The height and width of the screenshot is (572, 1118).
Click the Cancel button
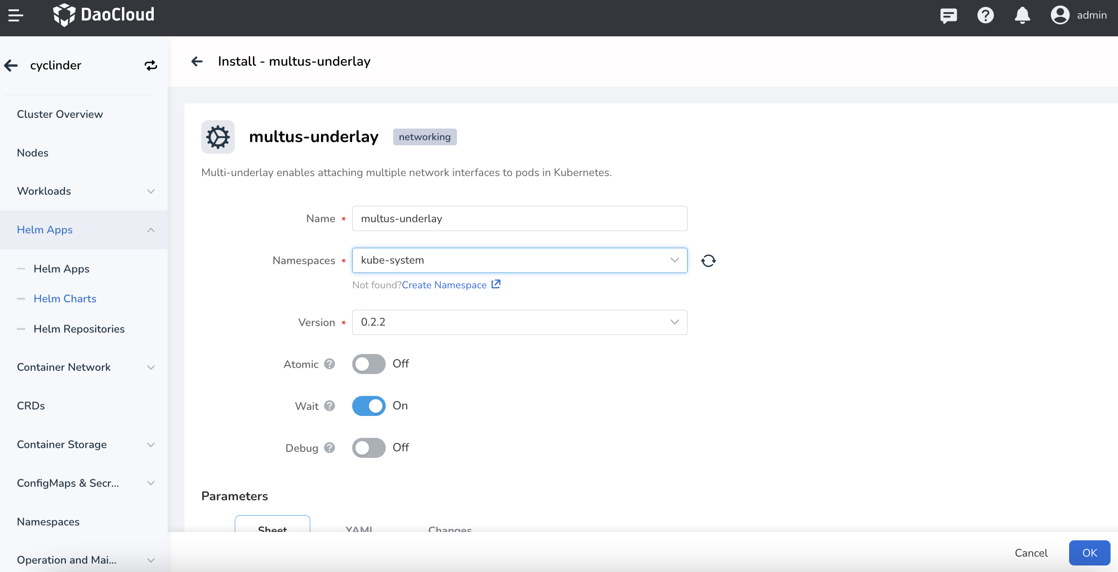(x=1031, y=553)
